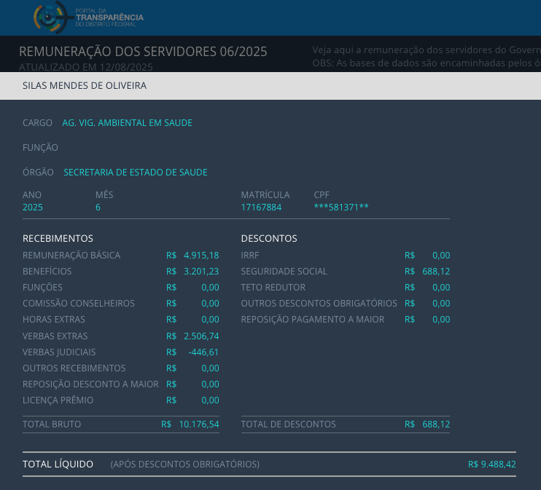Click the Descontos section heading
The image size is (541, 490).
(x=269, y=239)
